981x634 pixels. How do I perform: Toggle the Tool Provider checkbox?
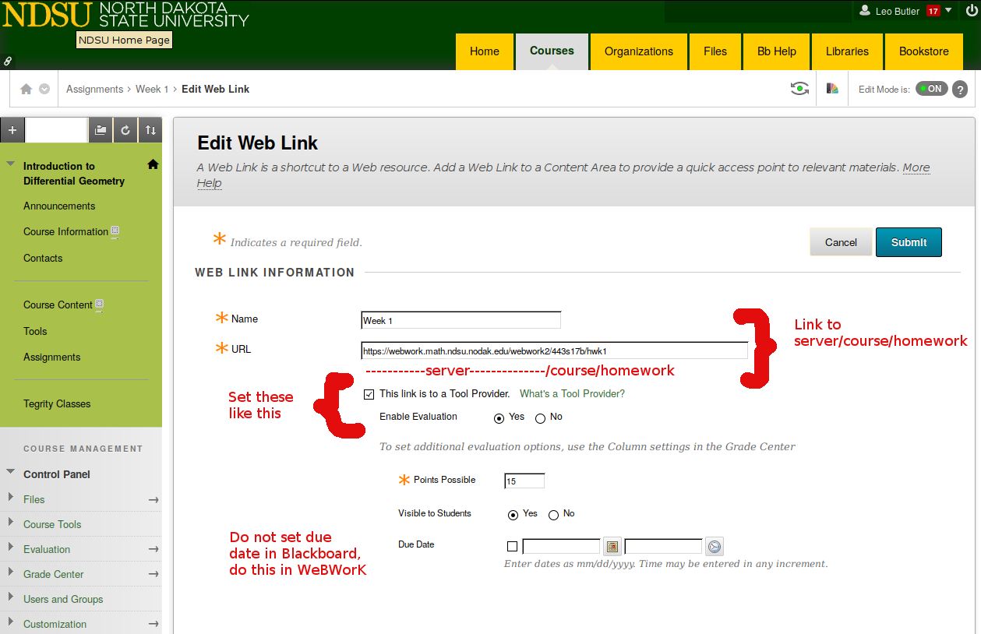369,394
